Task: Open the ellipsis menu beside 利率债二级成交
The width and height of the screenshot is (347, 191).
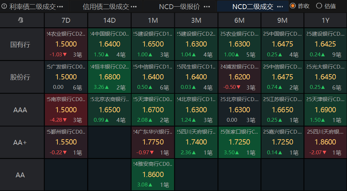Action: 60,7
